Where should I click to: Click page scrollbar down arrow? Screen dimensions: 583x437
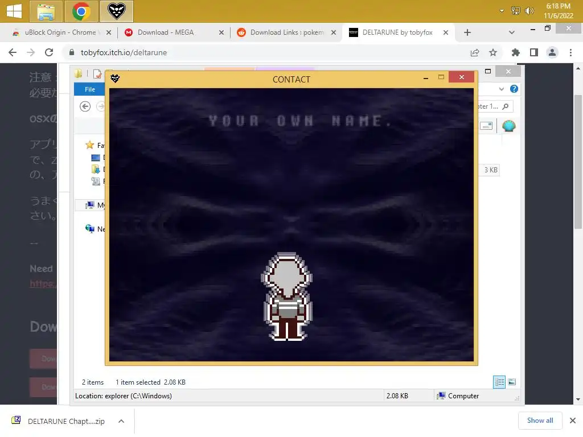[x=578, y=399]
